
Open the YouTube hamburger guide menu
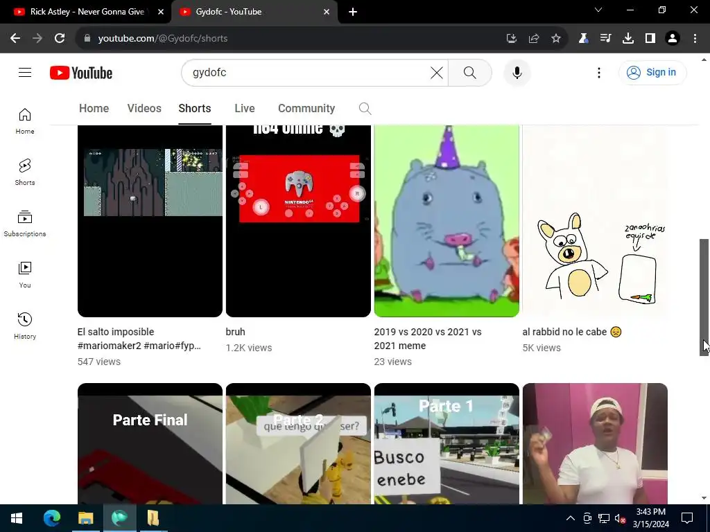[25, 72]
